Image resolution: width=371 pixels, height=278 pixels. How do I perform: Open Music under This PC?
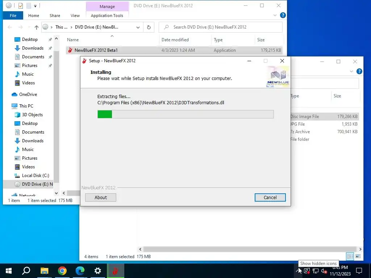[x=28, y=149]
